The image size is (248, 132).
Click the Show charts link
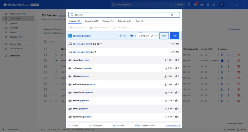tap(234, 29)
